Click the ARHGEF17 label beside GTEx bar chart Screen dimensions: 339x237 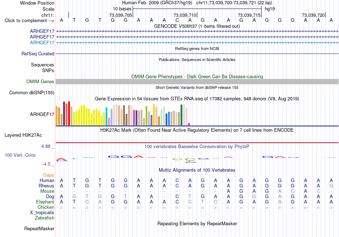42,114
